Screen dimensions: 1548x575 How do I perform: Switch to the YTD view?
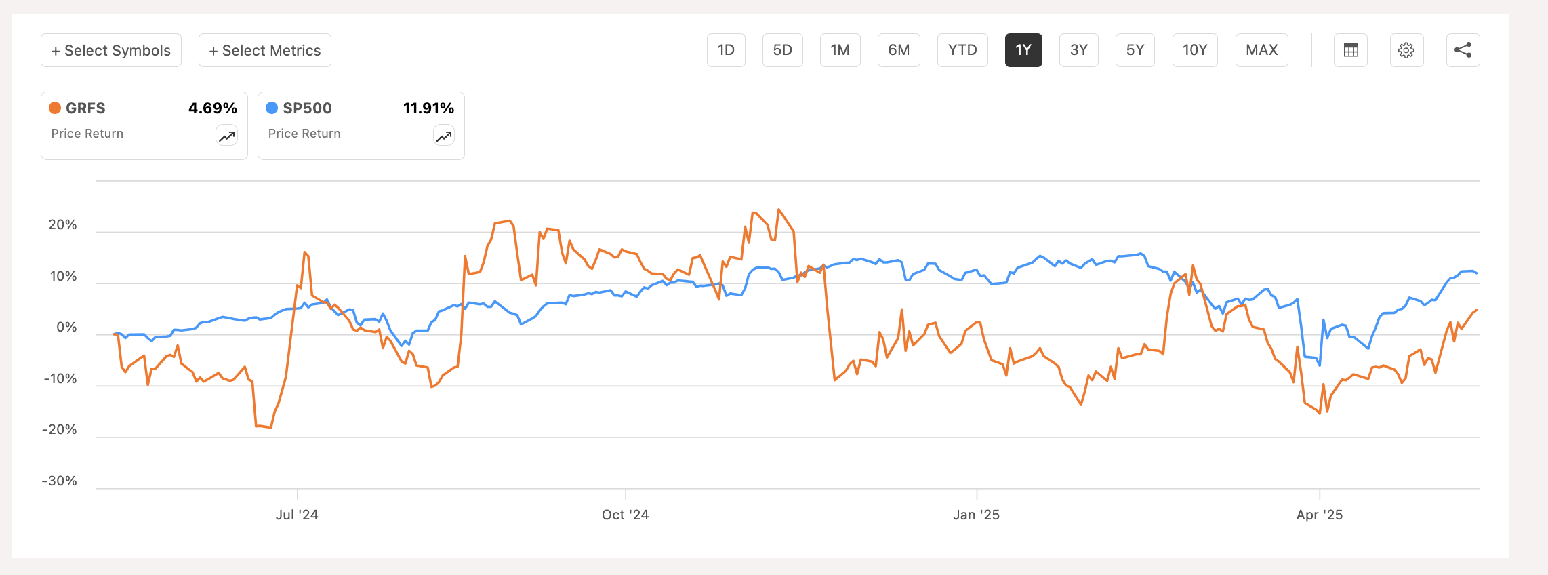click(x=962, y=49)
